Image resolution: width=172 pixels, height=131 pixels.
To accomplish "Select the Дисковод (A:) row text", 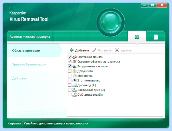I will point(87,85).
